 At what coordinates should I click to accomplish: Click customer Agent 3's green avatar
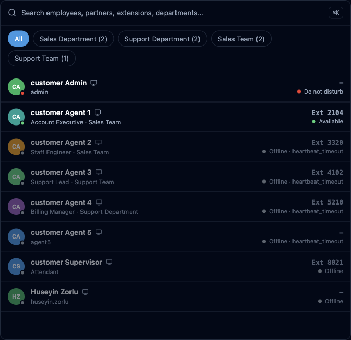(x=16, y=177)
